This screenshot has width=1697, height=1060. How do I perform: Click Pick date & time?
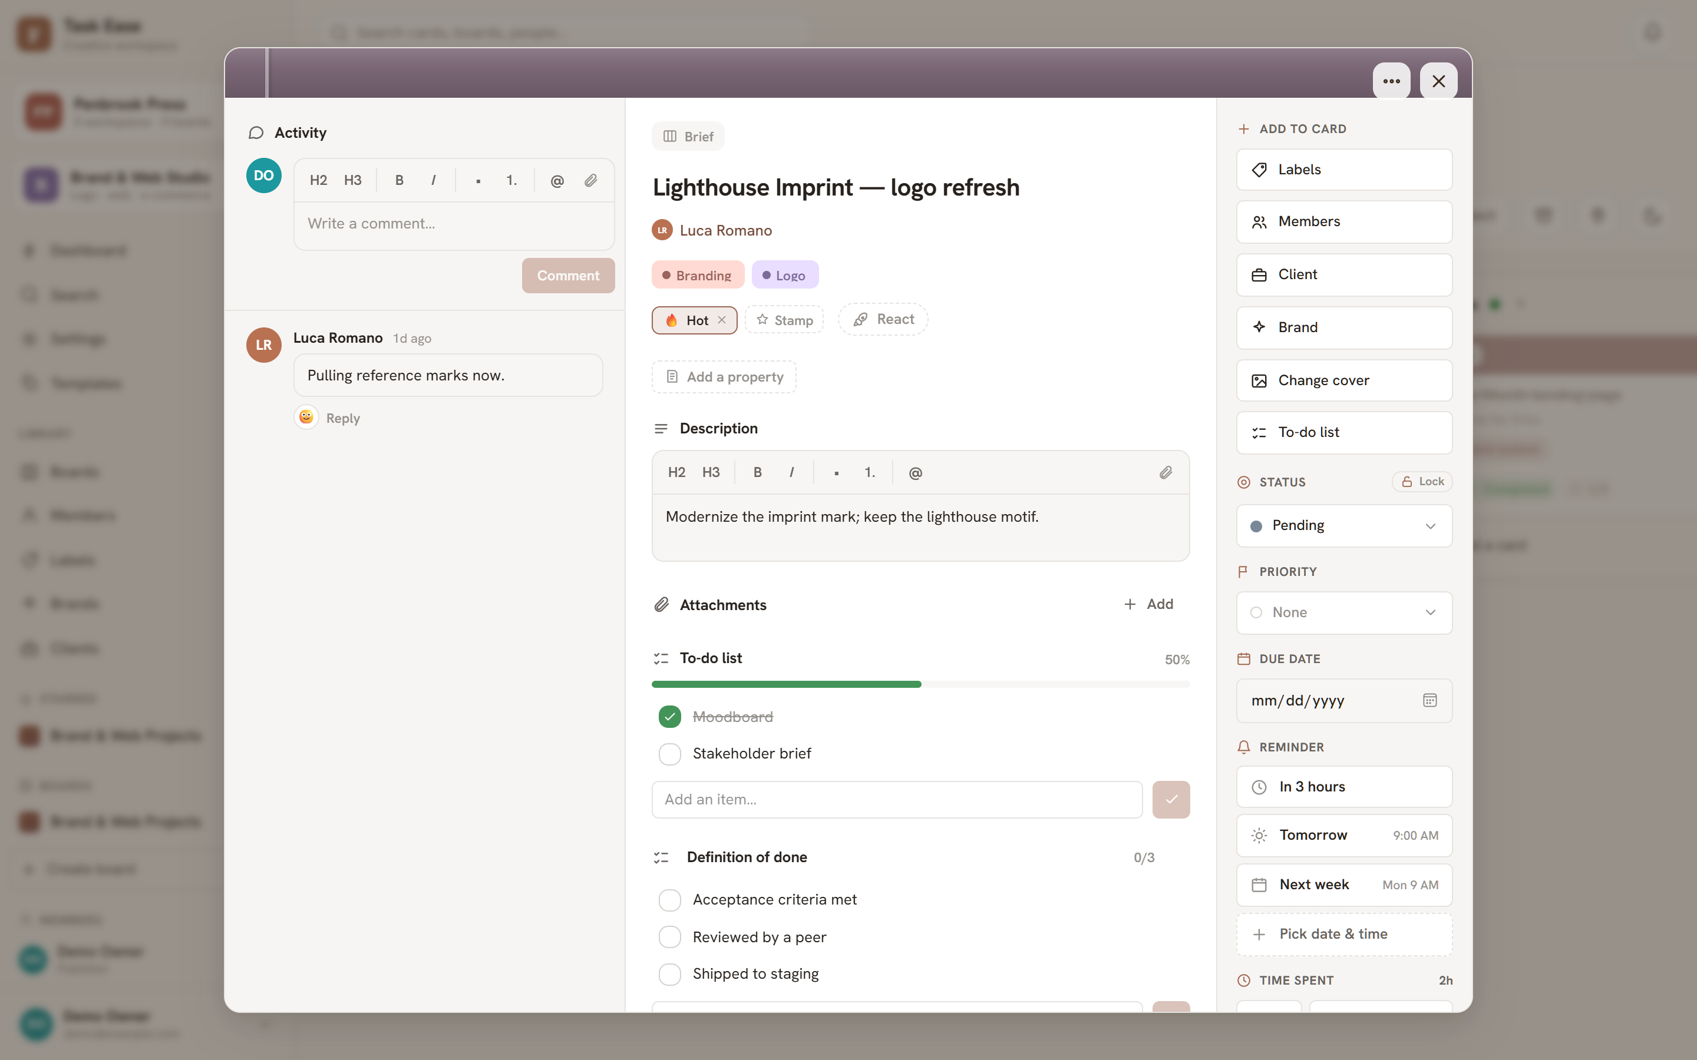[x=1343, y=935]
